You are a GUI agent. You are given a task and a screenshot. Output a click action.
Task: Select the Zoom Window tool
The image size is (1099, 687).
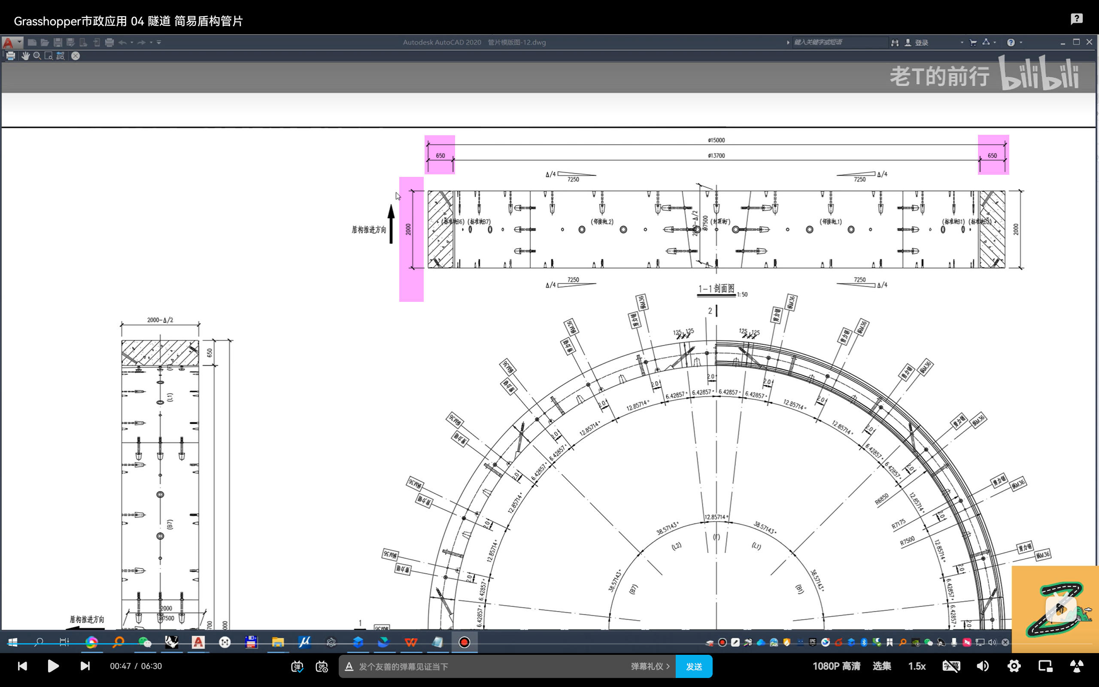click(49, 56)
